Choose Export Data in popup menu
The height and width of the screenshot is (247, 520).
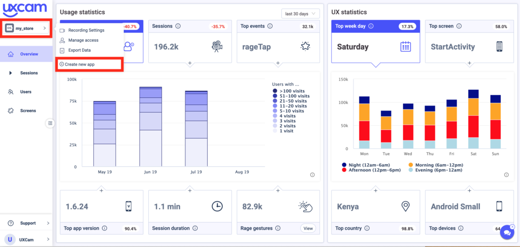pos(79,50)
